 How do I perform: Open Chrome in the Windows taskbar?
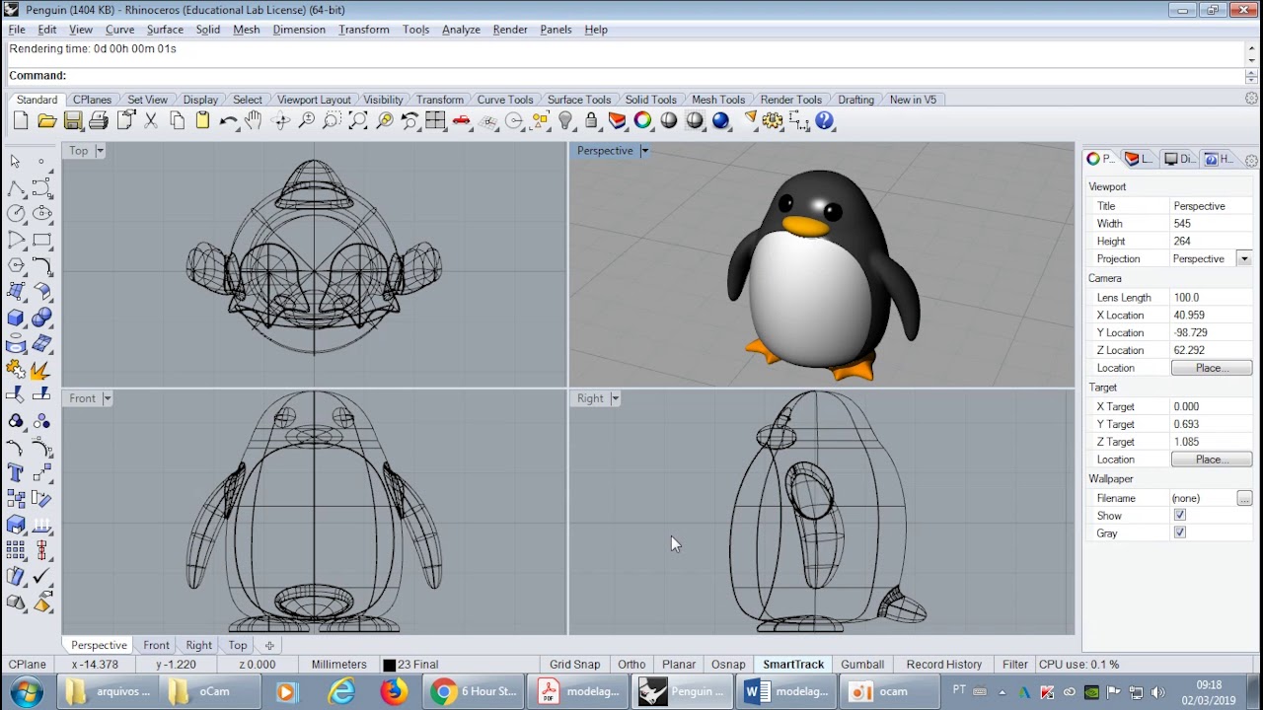coord(475,691)
